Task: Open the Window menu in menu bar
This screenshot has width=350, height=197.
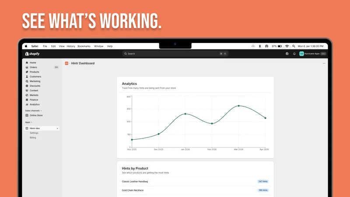Action: (x=98, y=46)
